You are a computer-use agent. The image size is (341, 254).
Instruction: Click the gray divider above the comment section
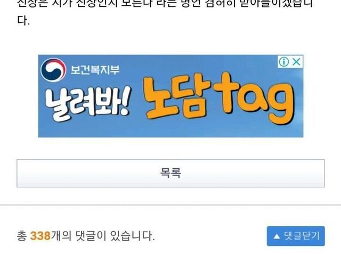[x=170, y=204]
